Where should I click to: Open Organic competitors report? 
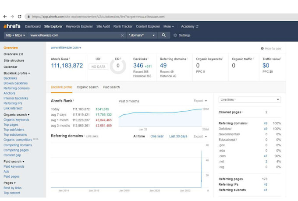click(18, 140)
